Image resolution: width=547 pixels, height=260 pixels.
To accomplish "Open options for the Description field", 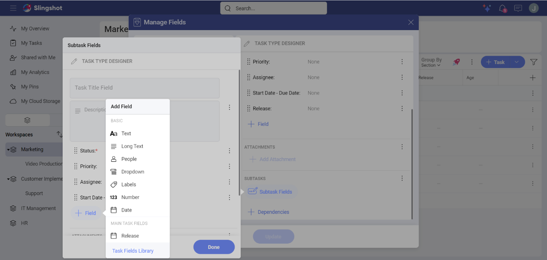I will [230, 108].
